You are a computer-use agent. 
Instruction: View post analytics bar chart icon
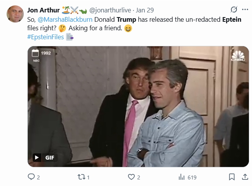pyautogui.click(x=182, y=177)
